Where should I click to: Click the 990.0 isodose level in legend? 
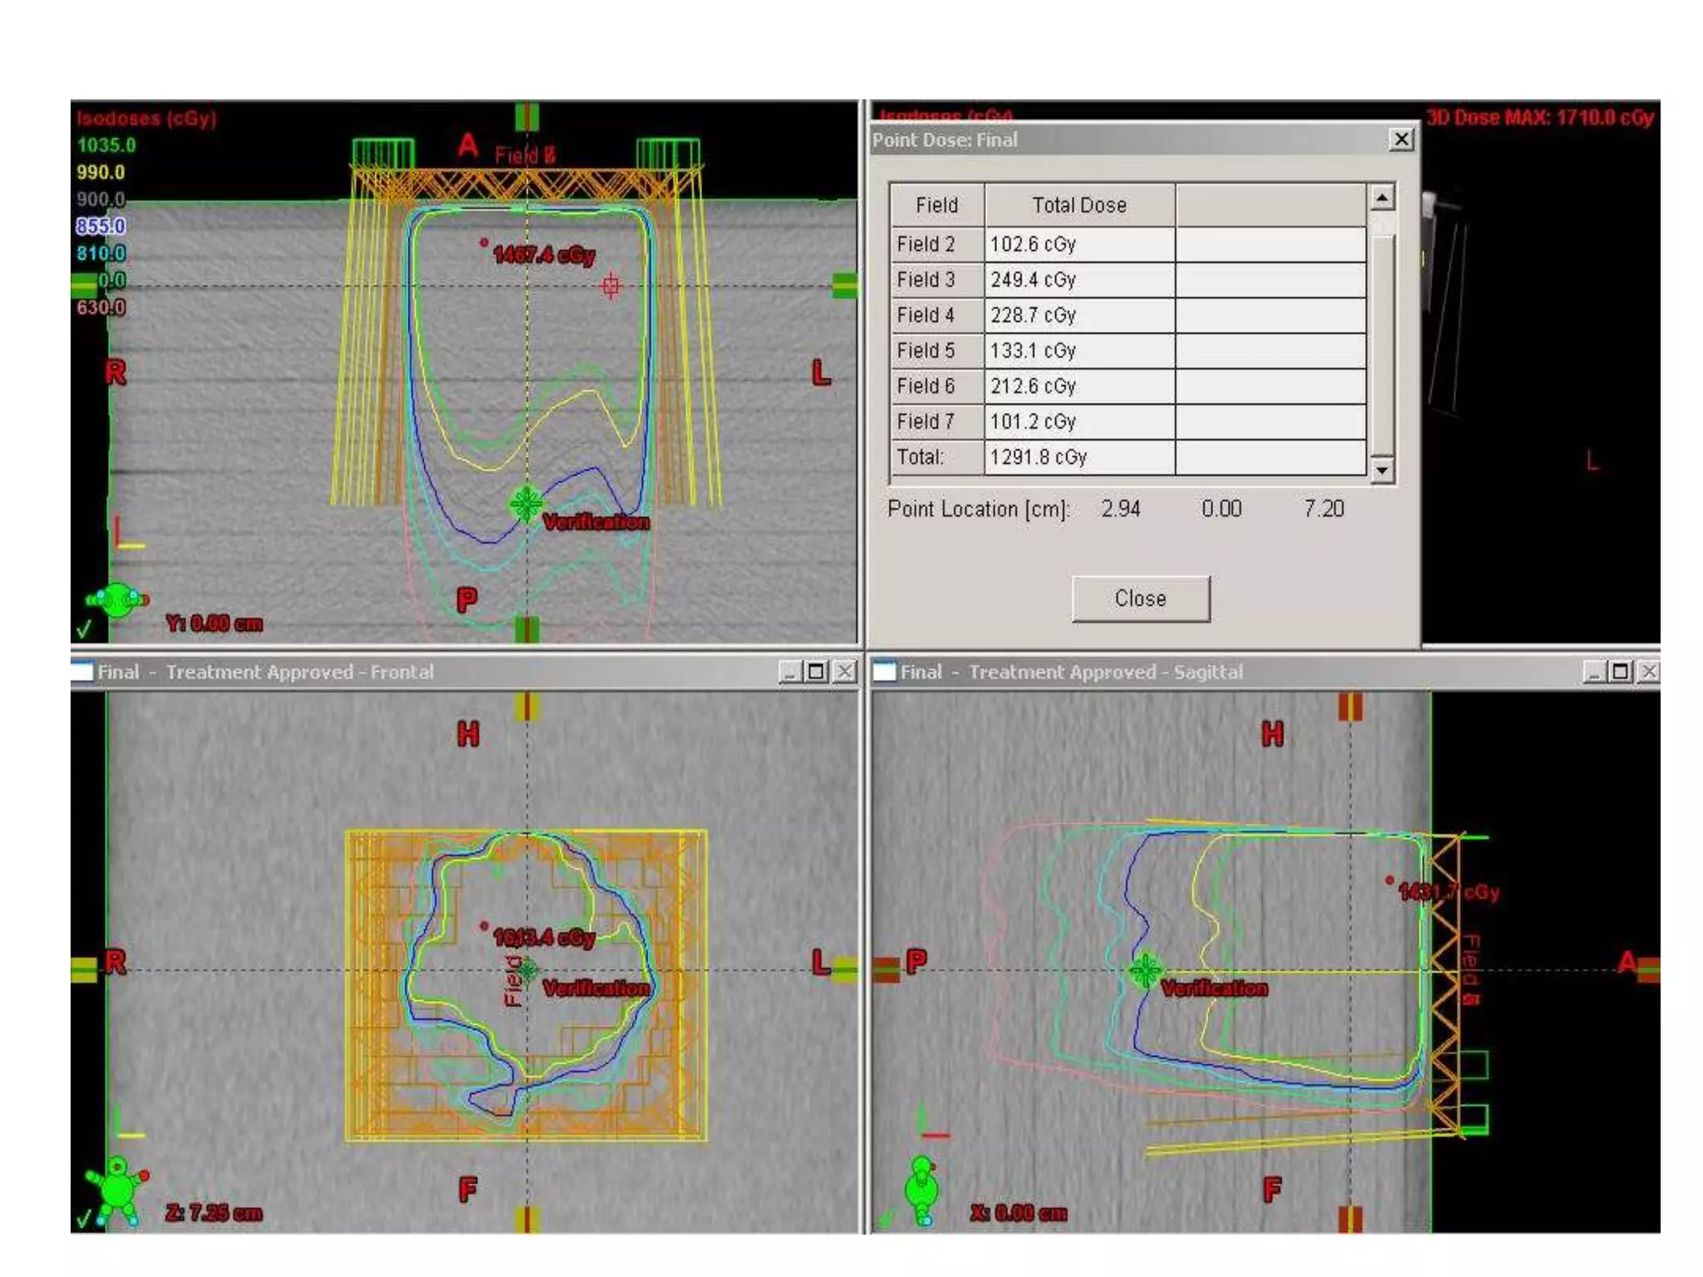101,173
